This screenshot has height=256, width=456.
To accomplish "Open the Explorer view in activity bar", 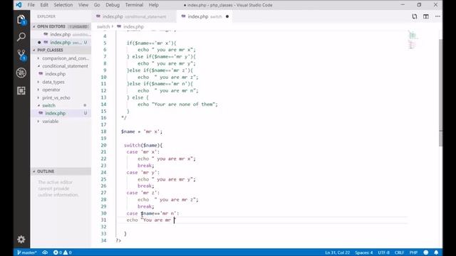I will coord(21,20).
